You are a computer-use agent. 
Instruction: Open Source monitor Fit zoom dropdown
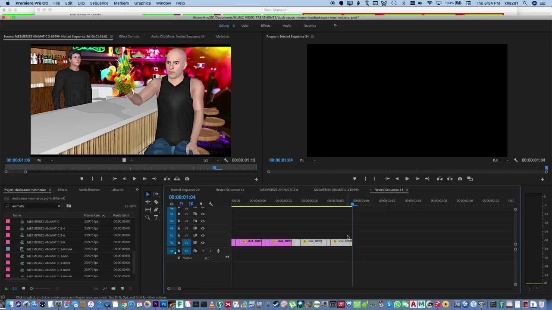[45, 160]
